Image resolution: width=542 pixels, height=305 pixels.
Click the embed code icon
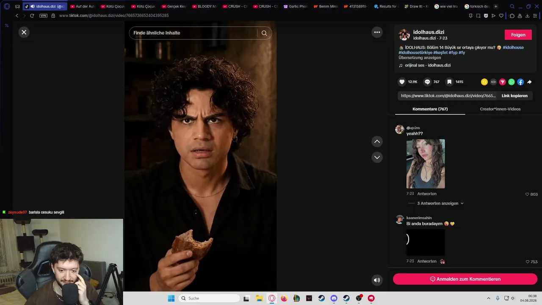pos(493,82)
